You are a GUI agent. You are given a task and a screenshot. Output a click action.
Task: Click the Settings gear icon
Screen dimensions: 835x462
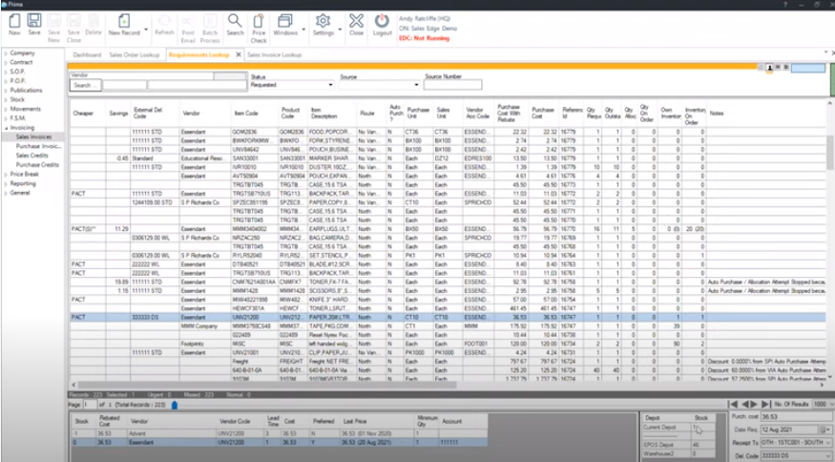pos(323,21)
